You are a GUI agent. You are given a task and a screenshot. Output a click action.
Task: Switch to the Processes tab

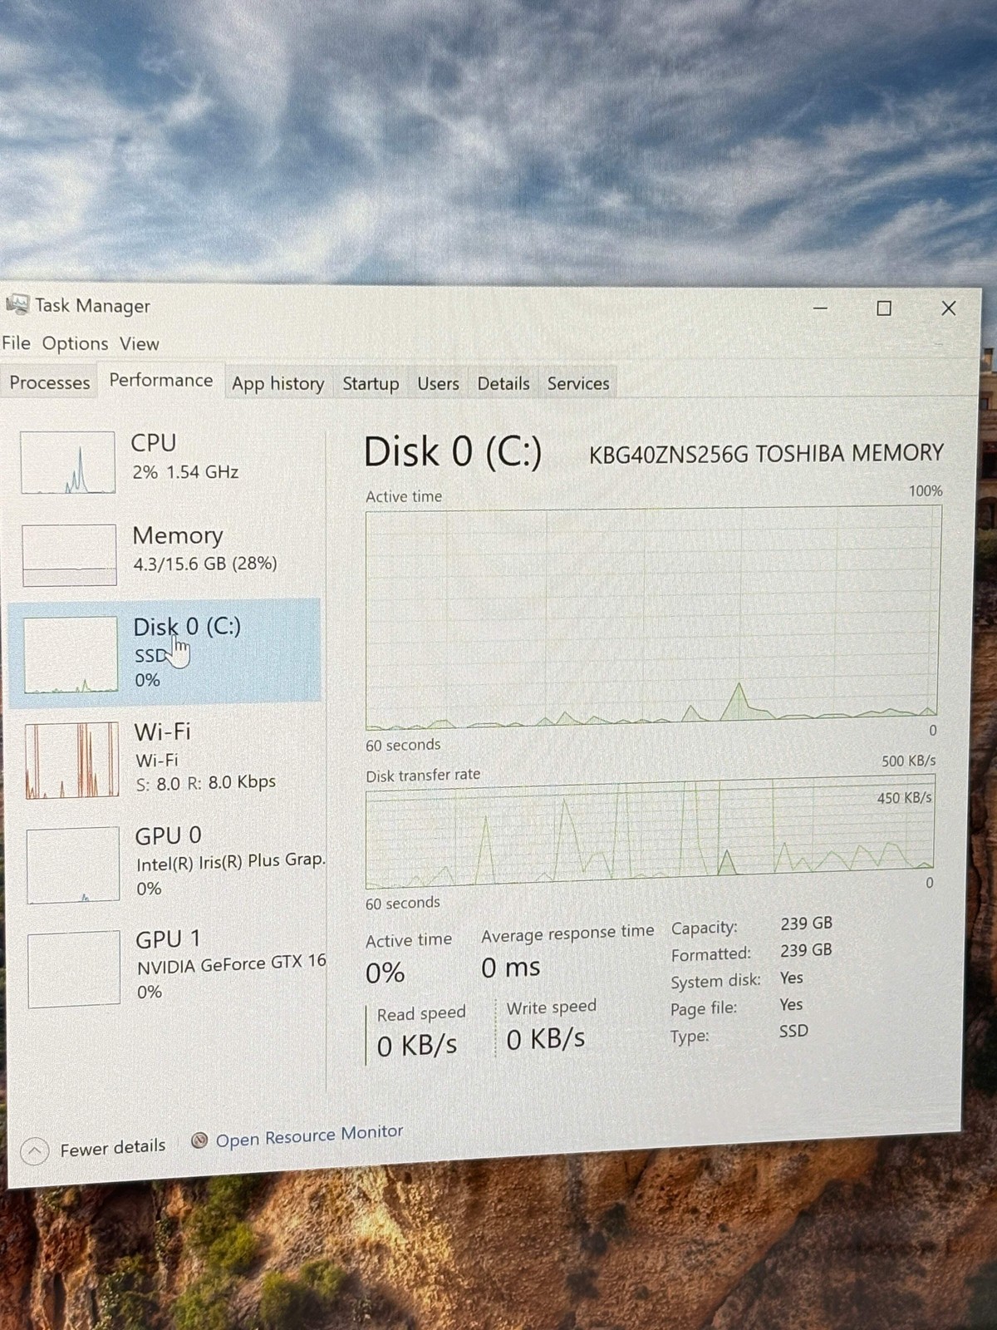[x=49, y=382]
